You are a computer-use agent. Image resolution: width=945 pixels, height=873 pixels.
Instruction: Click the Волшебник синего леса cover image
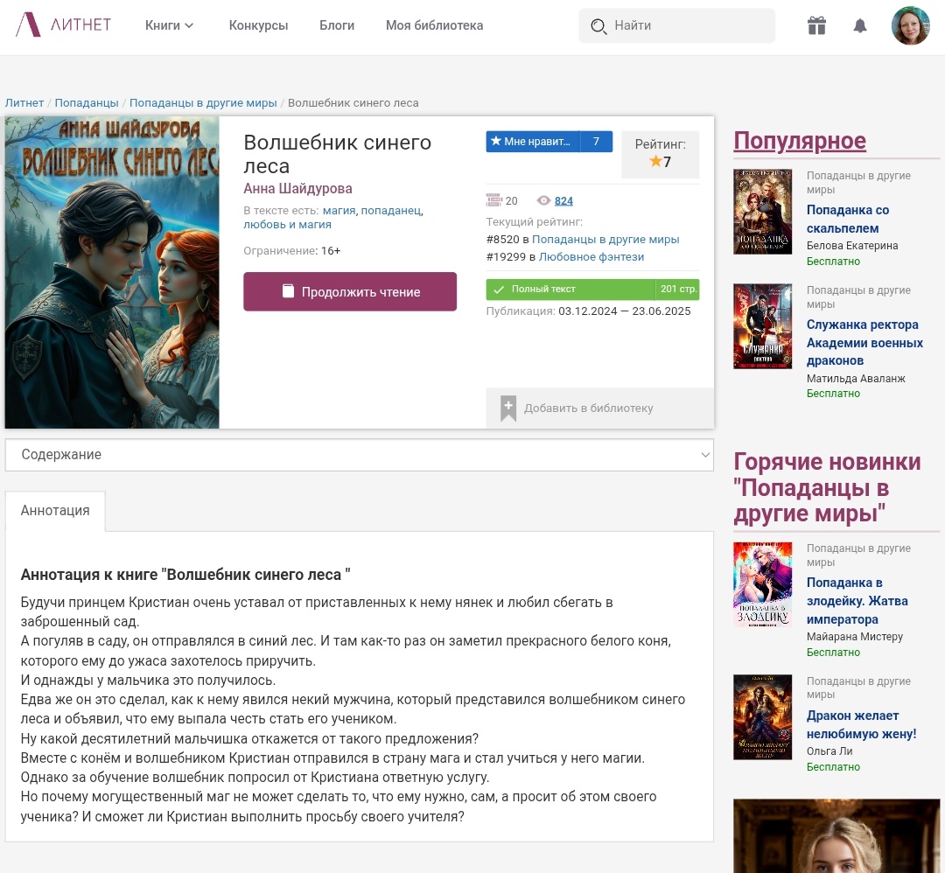(x=112, y=272)
